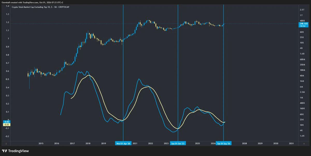Click the 1.6K value on the price scale

point(302,136)
